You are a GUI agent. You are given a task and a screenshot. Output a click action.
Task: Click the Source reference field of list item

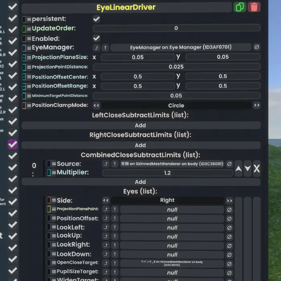coord(172,164)
